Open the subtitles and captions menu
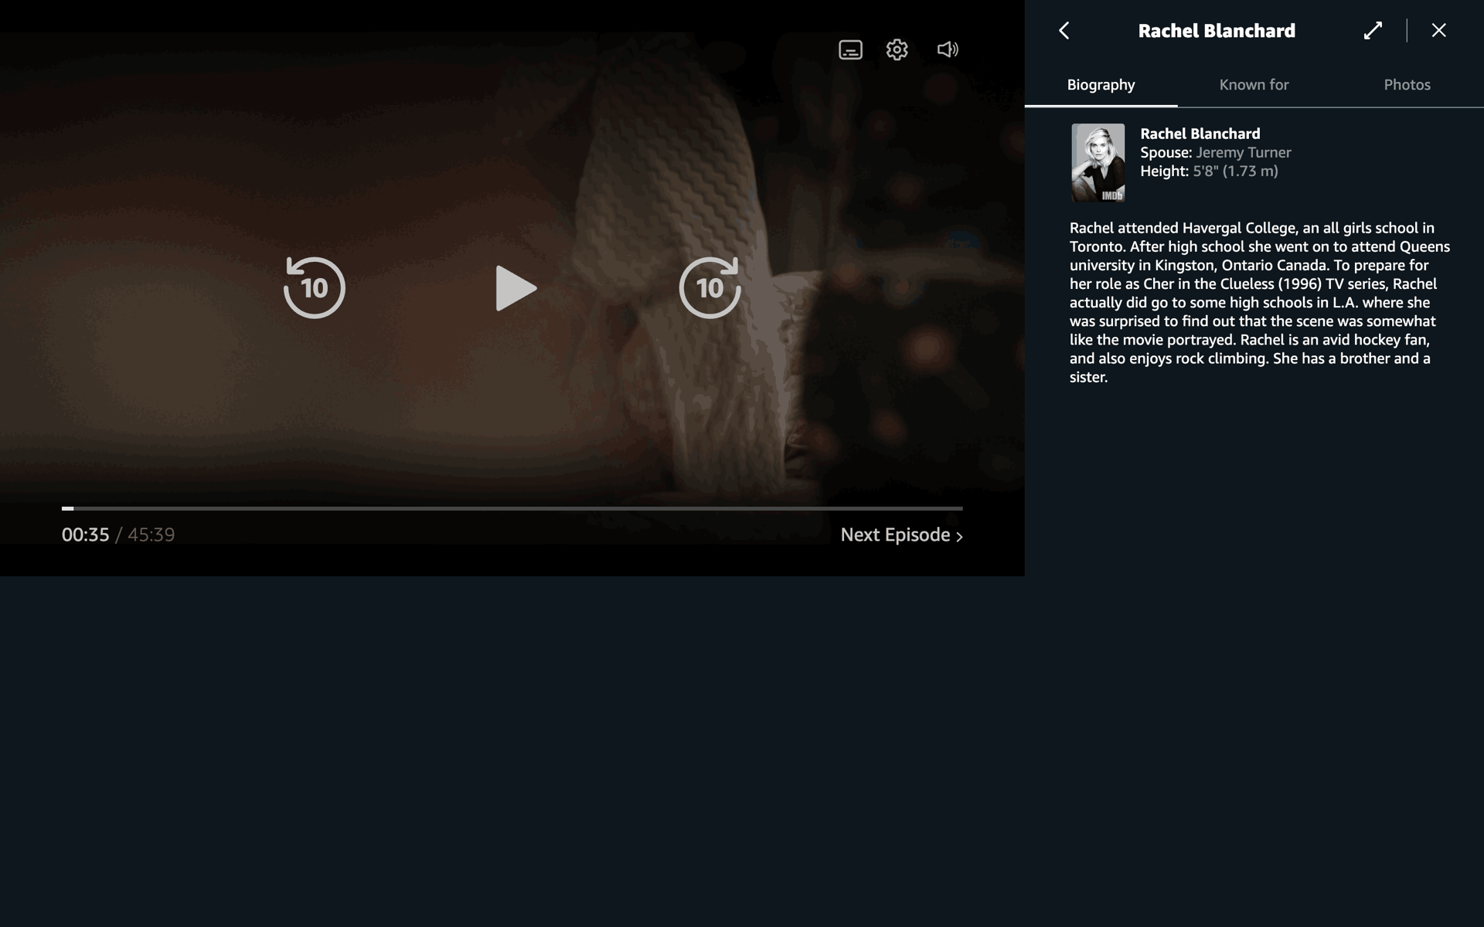 [x=850, y=49]
